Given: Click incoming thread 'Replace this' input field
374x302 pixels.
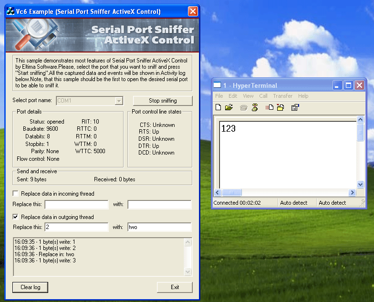Looking at the screenshot, I should click(76, 205).
